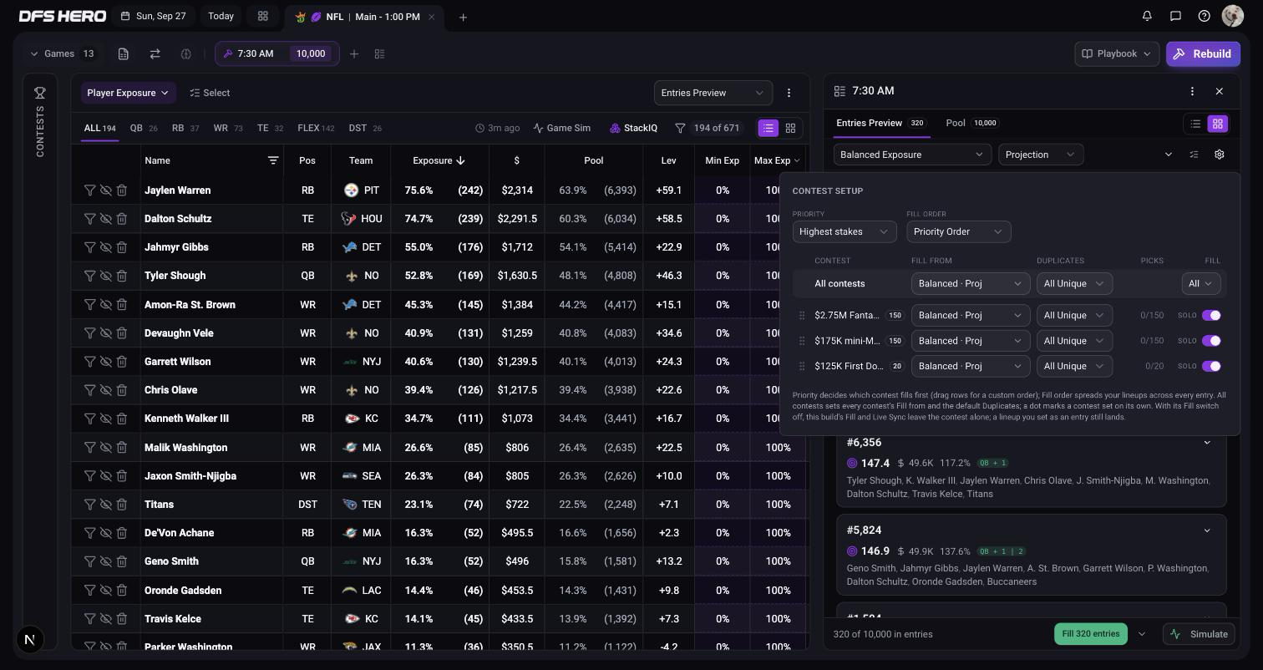Open the Player Exposure dropdown

pyautogui.click(x=128, y=93)
